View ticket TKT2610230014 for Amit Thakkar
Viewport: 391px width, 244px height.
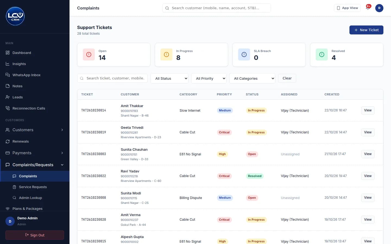[368, 110]
